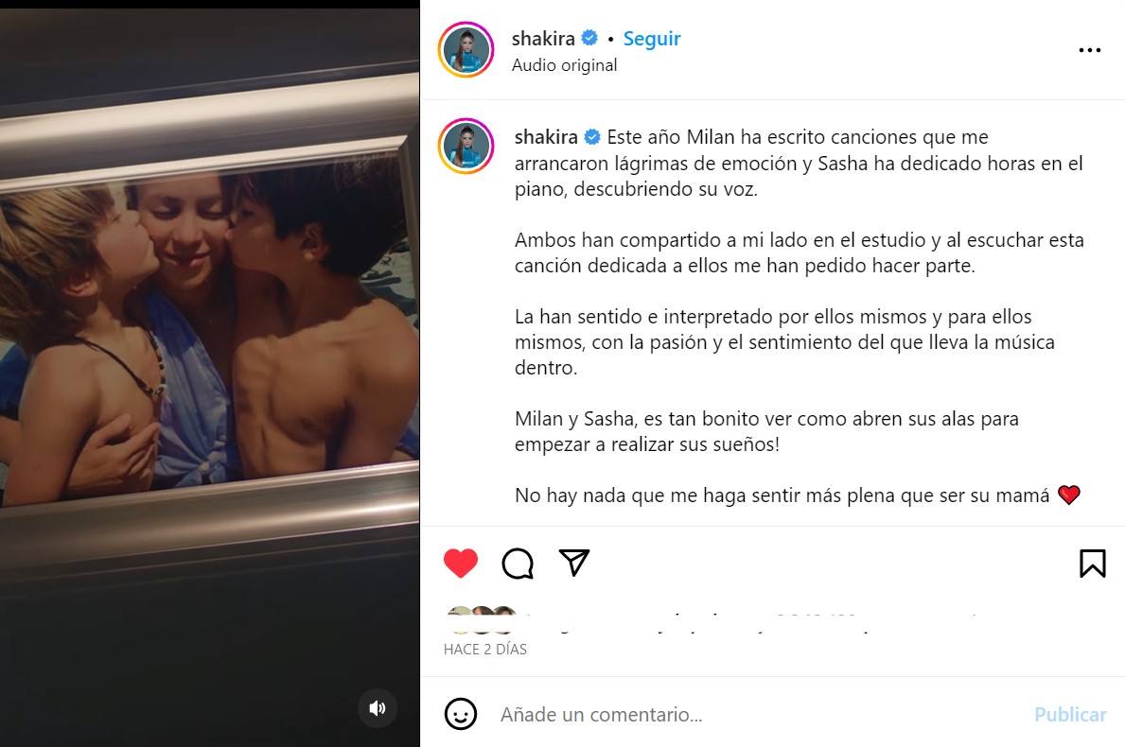Screen dimensions: 1125x747
Task: Mute the video audio
Action: coord(378,708)
